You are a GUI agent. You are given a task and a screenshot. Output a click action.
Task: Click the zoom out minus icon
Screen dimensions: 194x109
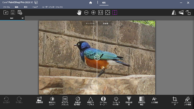pos(86,12)
